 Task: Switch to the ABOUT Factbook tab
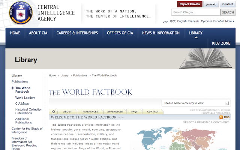click(67, 112)
